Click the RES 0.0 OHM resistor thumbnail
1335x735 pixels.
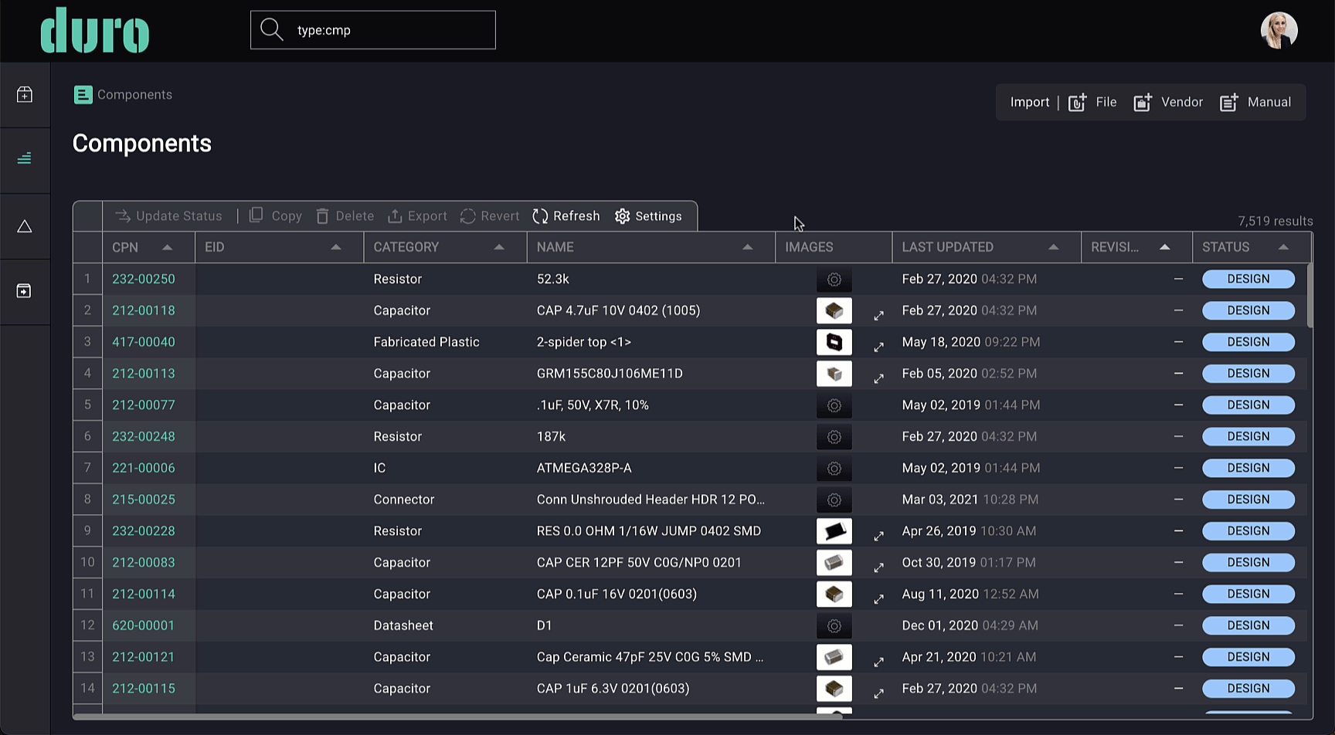click(834, 531)
